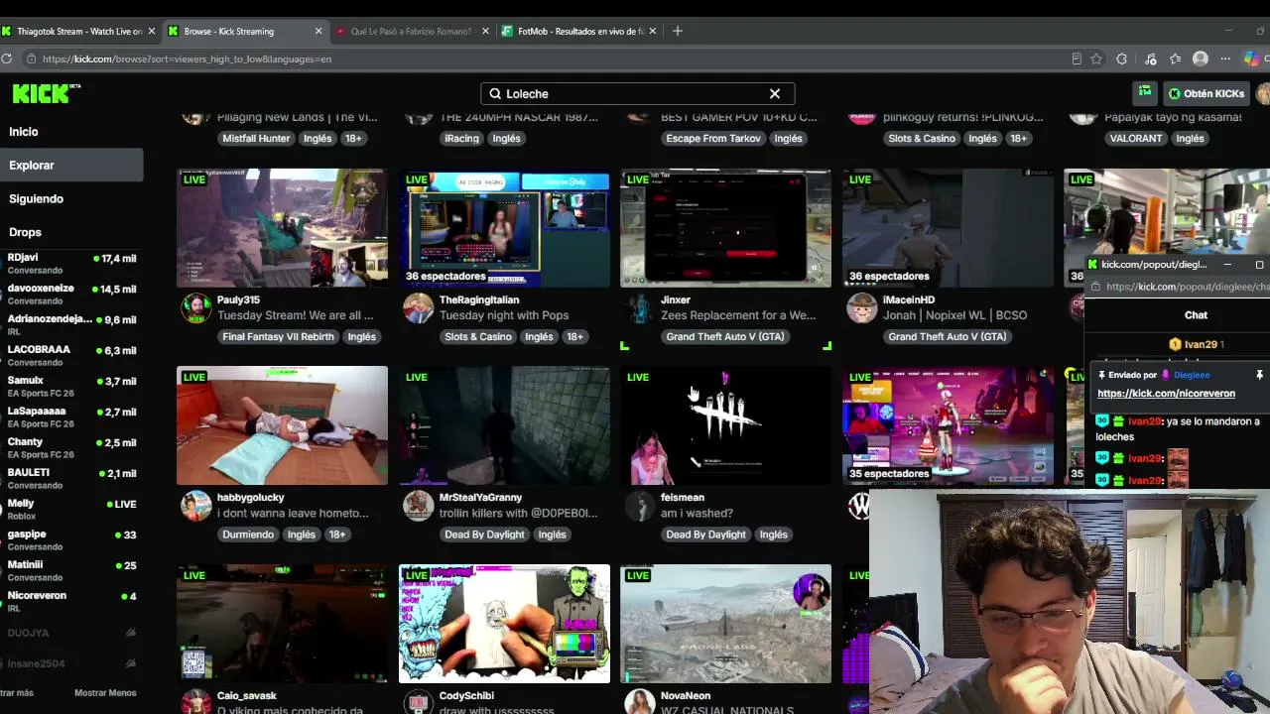Viewport: 1270px width, 714px height.
Task: Click TheRagingItalian channel avatar
Action: [418, 307]
